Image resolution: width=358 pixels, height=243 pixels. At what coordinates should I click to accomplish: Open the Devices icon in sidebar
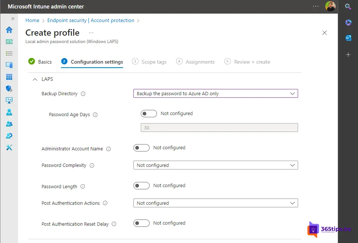pyautogui.click(x=9, y=65)
